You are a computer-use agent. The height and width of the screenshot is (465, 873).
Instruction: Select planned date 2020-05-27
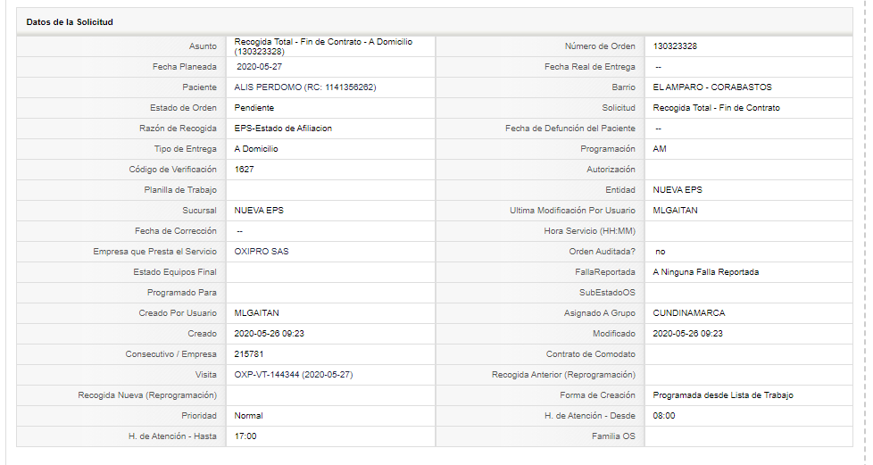[x=259, y=67]
